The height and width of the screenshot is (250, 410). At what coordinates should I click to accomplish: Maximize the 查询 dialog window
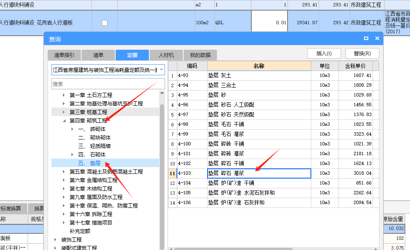(366, 38)
